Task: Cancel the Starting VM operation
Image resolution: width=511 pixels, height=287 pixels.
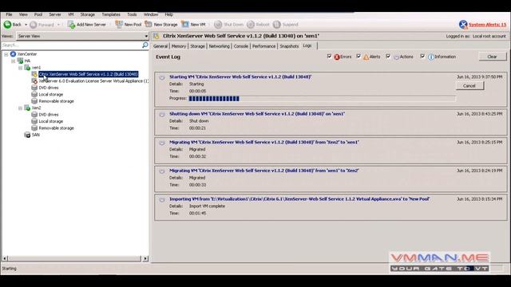Action: (x=469, y=86)
